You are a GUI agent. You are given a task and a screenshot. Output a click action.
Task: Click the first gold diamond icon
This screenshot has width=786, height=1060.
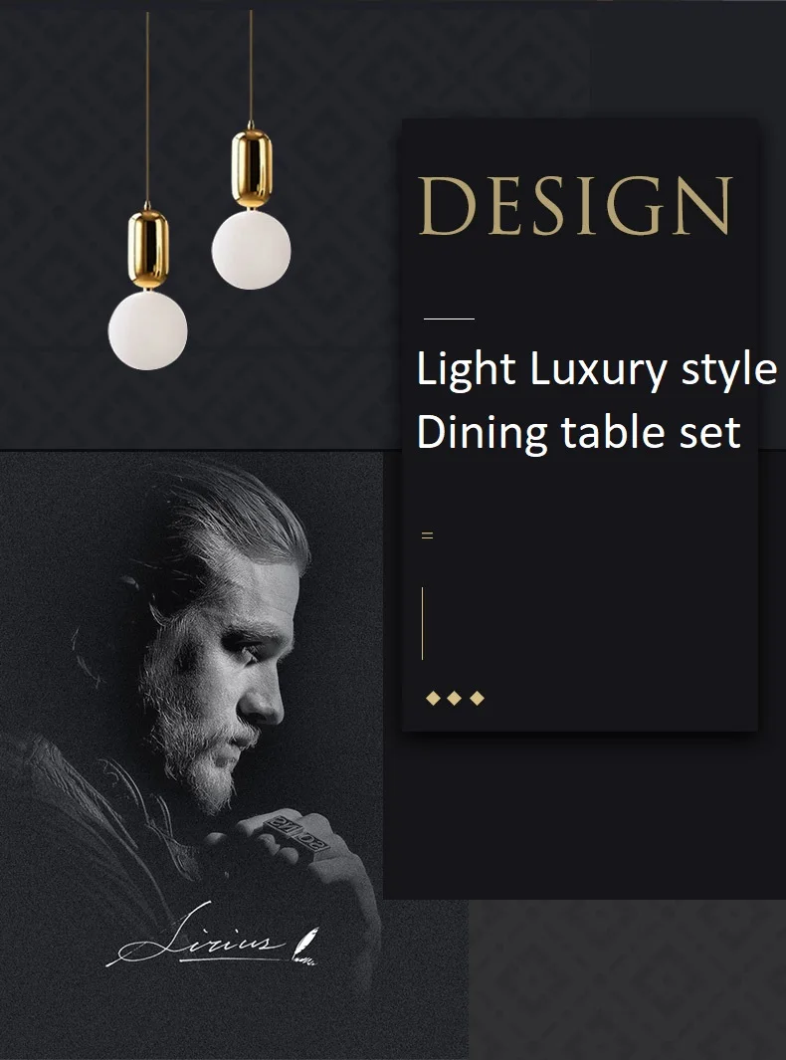coord(433,698)
